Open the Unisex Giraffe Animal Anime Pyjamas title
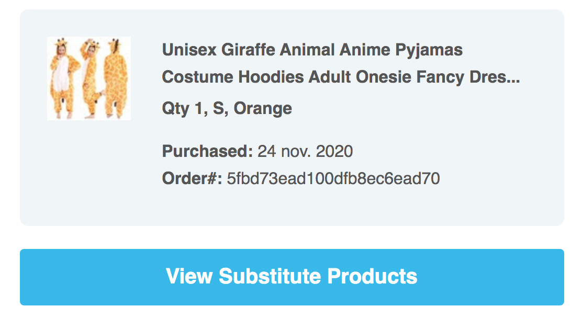This screenshot has width=582, height=318. (312, 50)
